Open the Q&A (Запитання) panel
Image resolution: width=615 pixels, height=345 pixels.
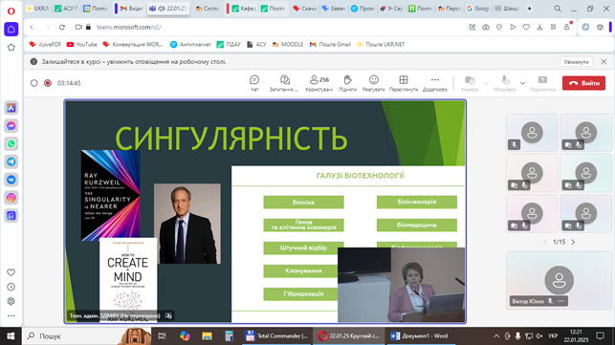[x=284, y=83]
